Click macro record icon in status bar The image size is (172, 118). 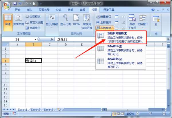coord(14,114)
